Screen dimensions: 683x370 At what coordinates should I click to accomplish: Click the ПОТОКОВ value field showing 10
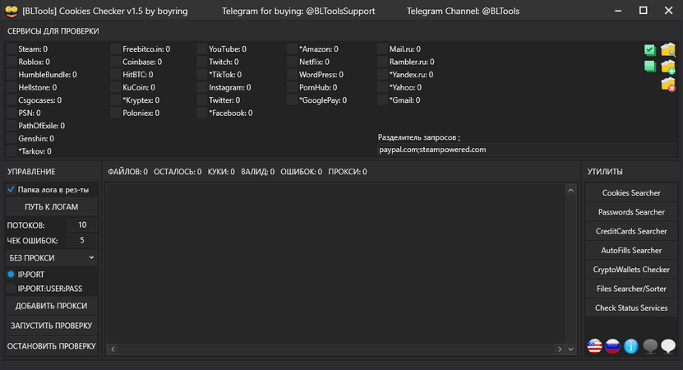coord(82,224)
